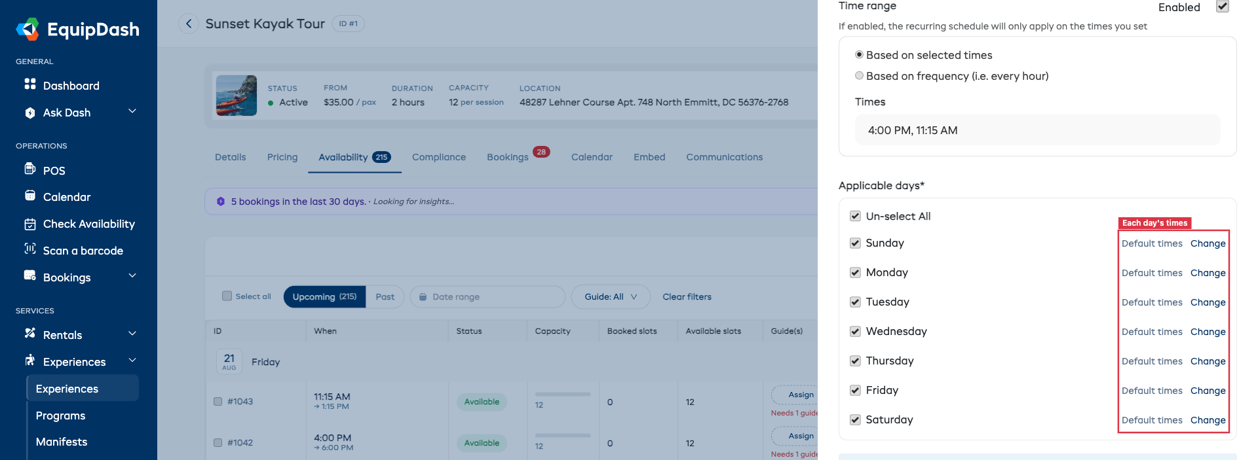1258x460 pixels.
Task: Click the Bookings sidebar icon
Action: tap(30, 275)
